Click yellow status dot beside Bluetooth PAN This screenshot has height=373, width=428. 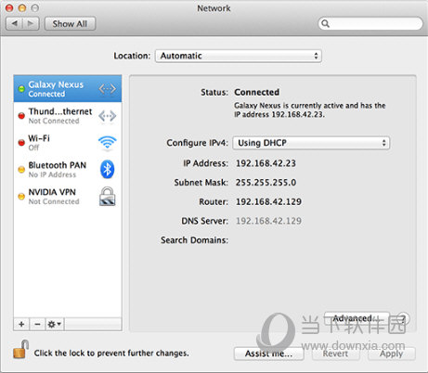[21, 170]
